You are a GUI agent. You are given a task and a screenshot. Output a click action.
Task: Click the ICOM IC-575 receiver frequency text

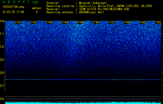click(104, 9)
